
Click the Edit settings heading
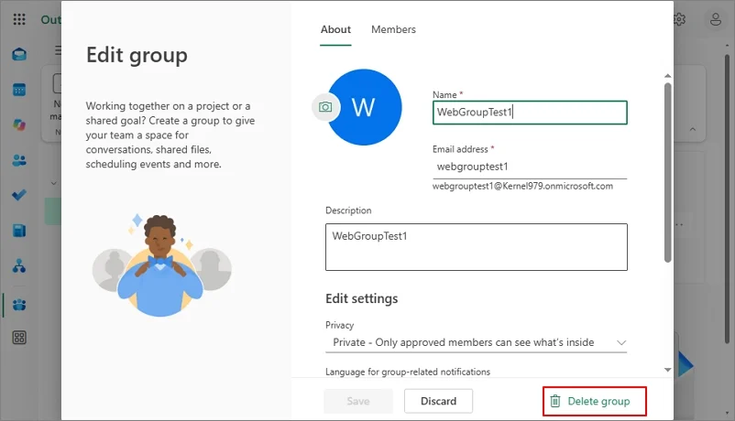coord(361,298)
